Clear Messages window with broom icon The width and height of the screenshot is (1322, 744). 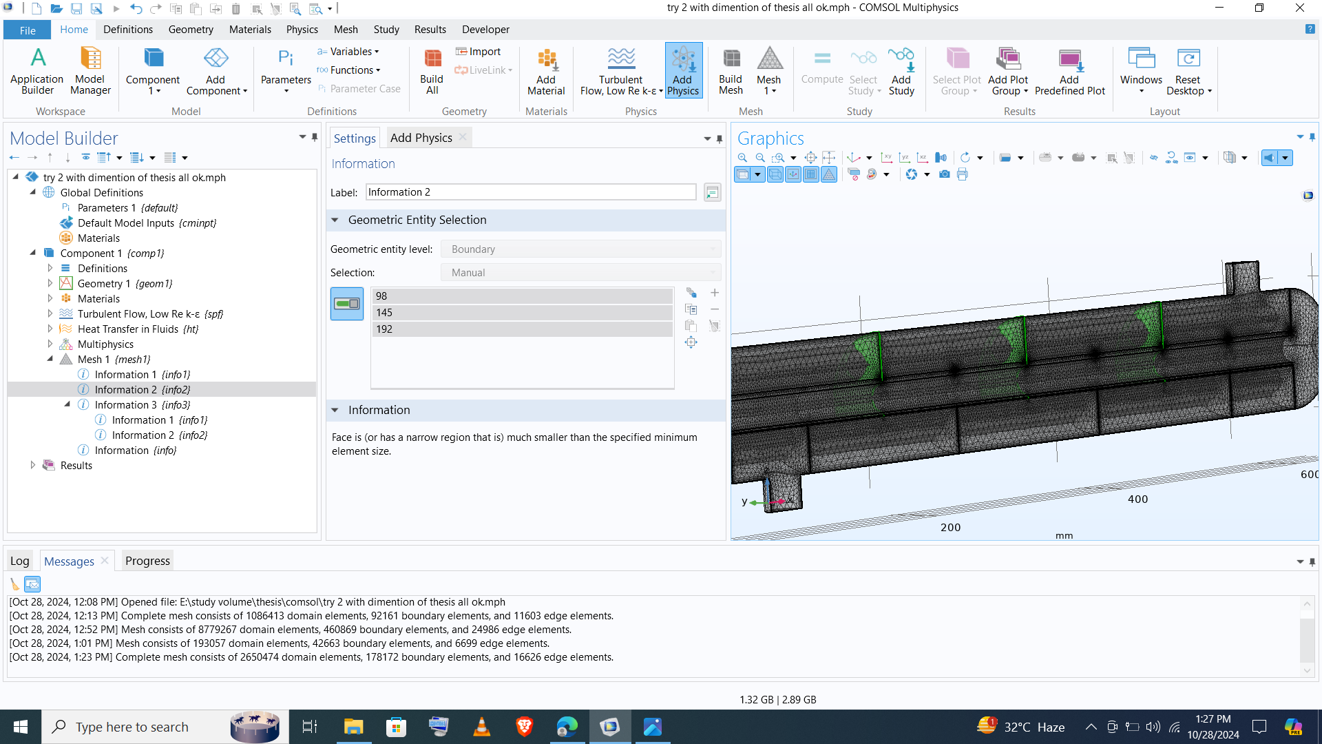pyautogui.click(x=14, y=584)
